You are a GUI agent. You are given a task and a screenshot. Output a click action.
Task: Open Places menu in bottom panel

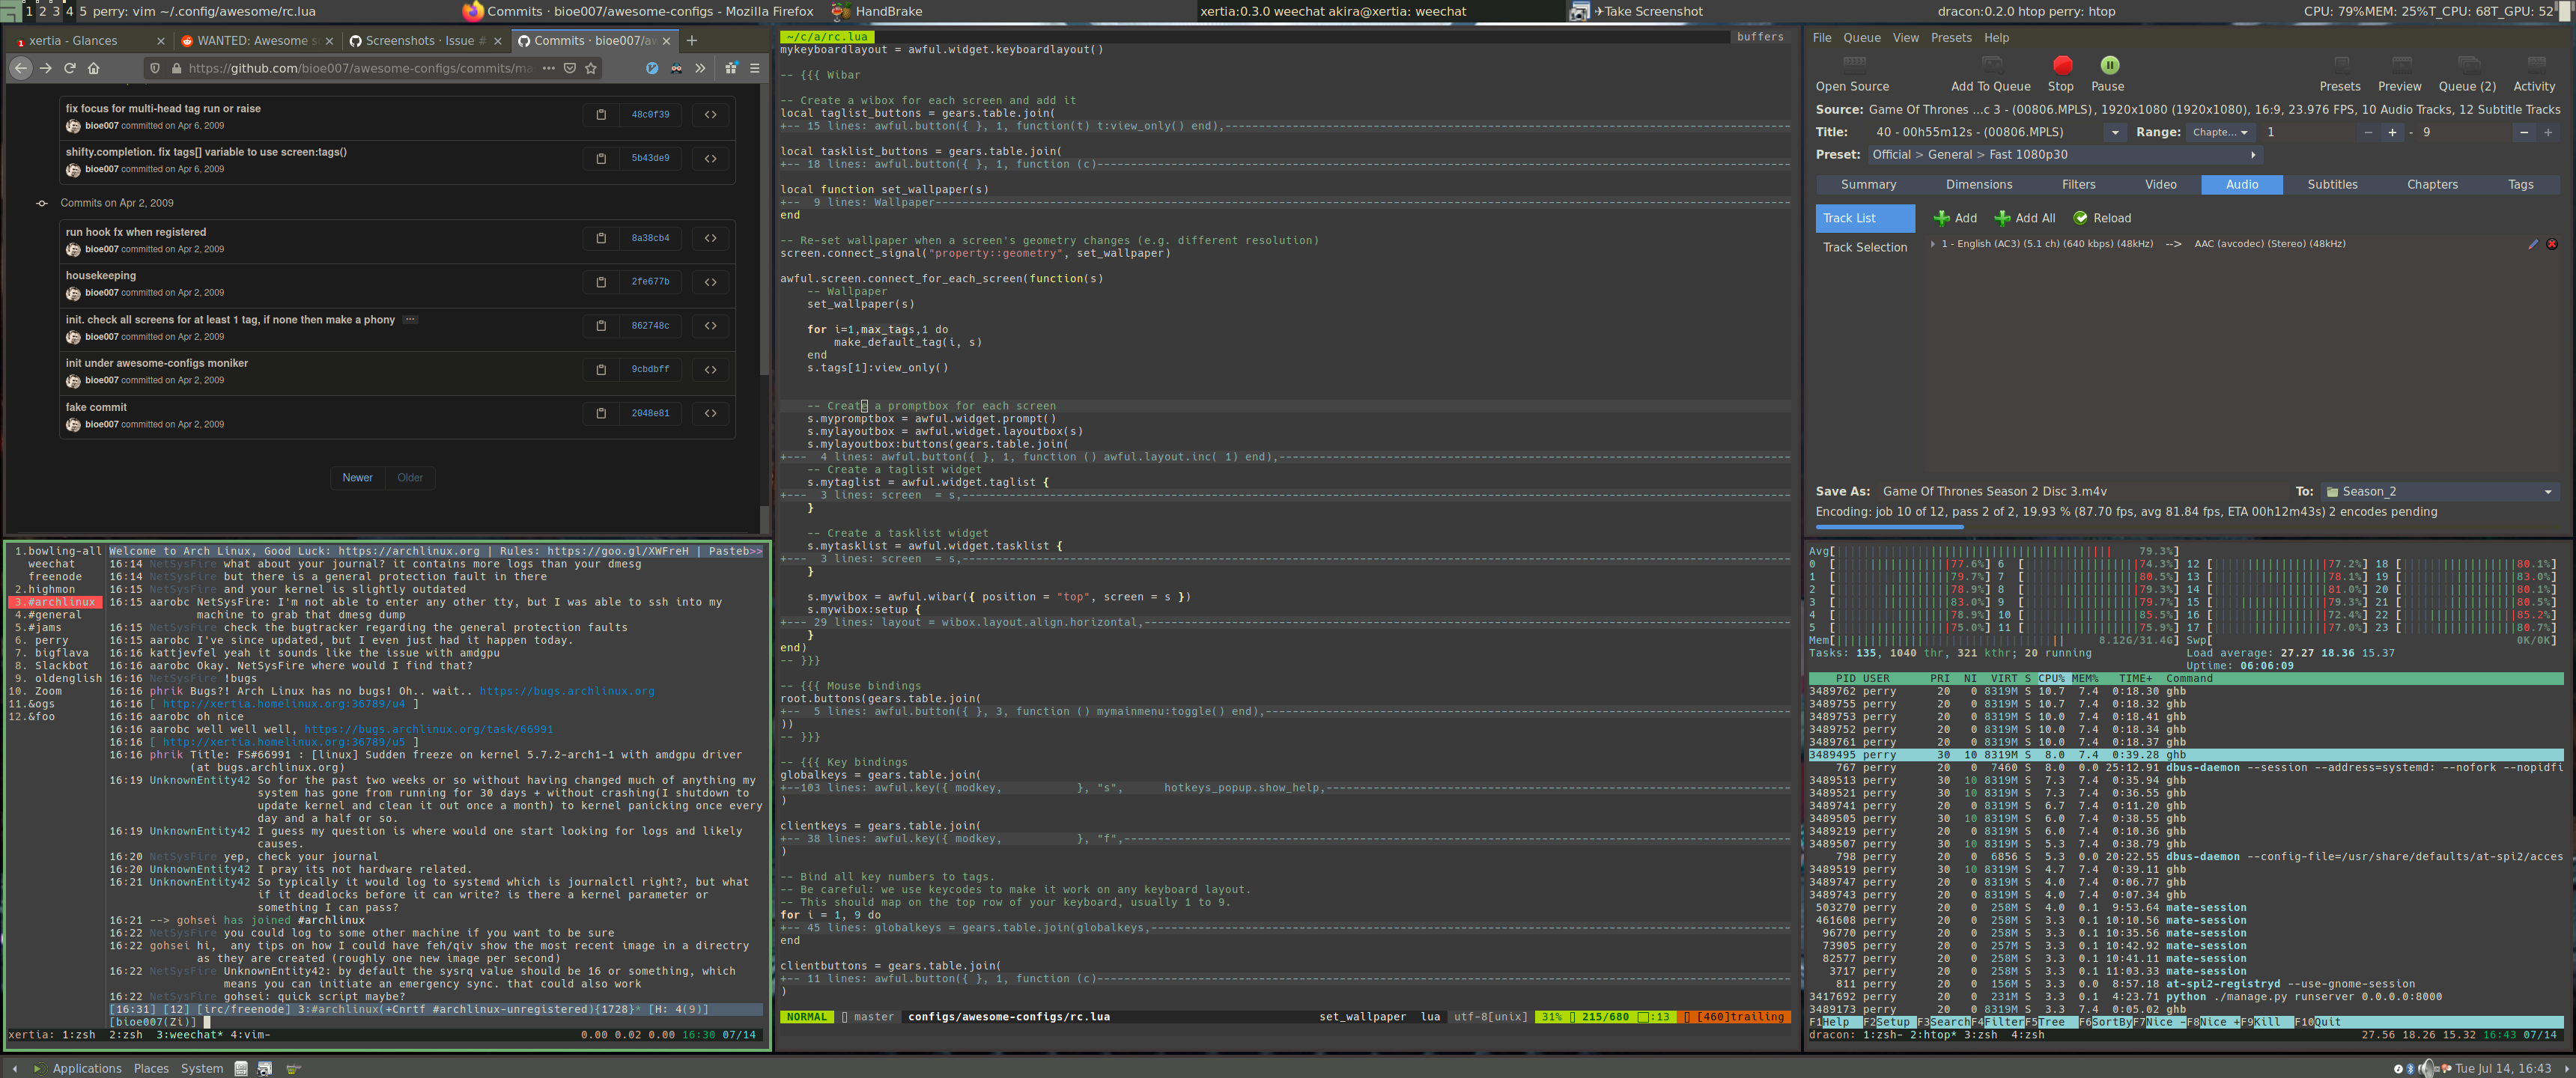(x=151, y=1068)
